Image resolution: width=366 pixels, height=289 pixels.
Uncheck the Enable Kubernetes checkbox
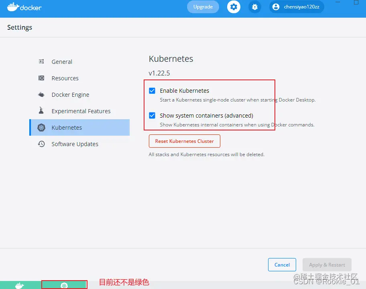[x=152, y=91]
